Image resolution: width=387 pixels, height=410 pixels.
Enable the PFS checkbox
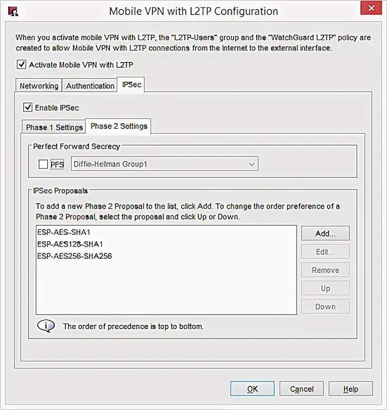tap(43, 164)
